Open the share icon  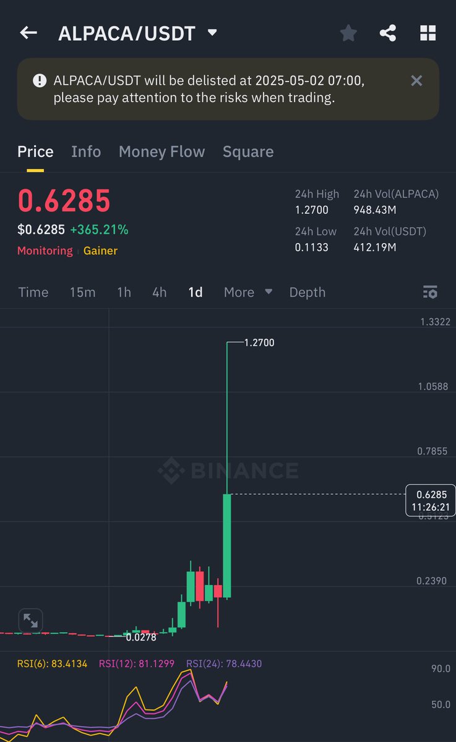point(388,33)
